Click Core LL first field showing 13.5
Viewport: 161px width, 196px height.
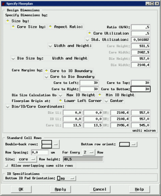click(72, 125)
